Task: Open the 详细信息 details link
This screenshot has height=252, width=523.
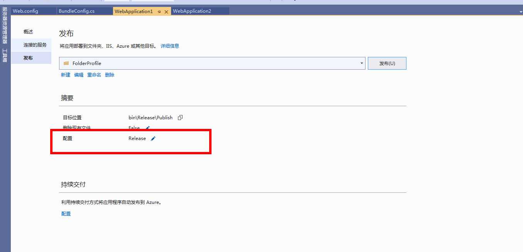Action: [170, 46]
